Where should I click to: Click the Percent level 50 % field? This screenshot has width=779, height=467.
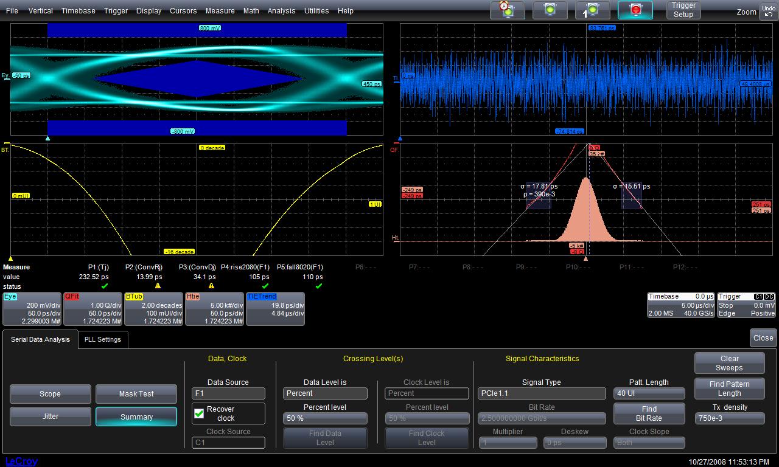click(325, 418)
